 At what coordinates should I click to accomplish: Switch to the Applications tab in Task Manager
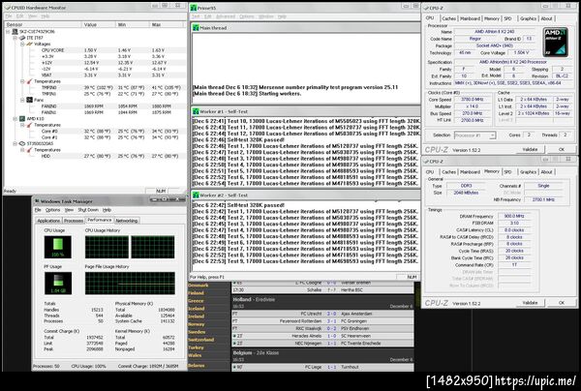click(x=48, y=221)
